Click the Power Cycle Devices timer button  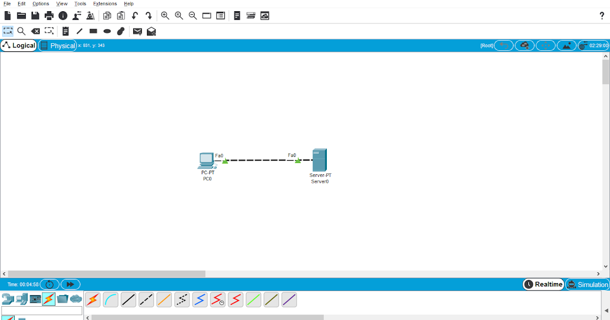(49, 284)
